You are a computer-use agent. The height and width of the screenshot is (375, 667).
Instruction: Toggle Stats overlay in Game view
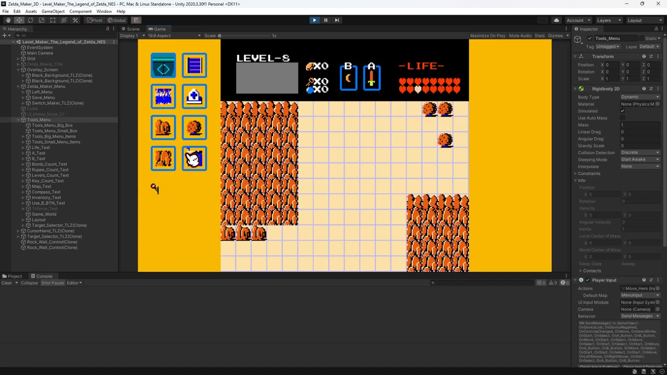tap(539, 36)
